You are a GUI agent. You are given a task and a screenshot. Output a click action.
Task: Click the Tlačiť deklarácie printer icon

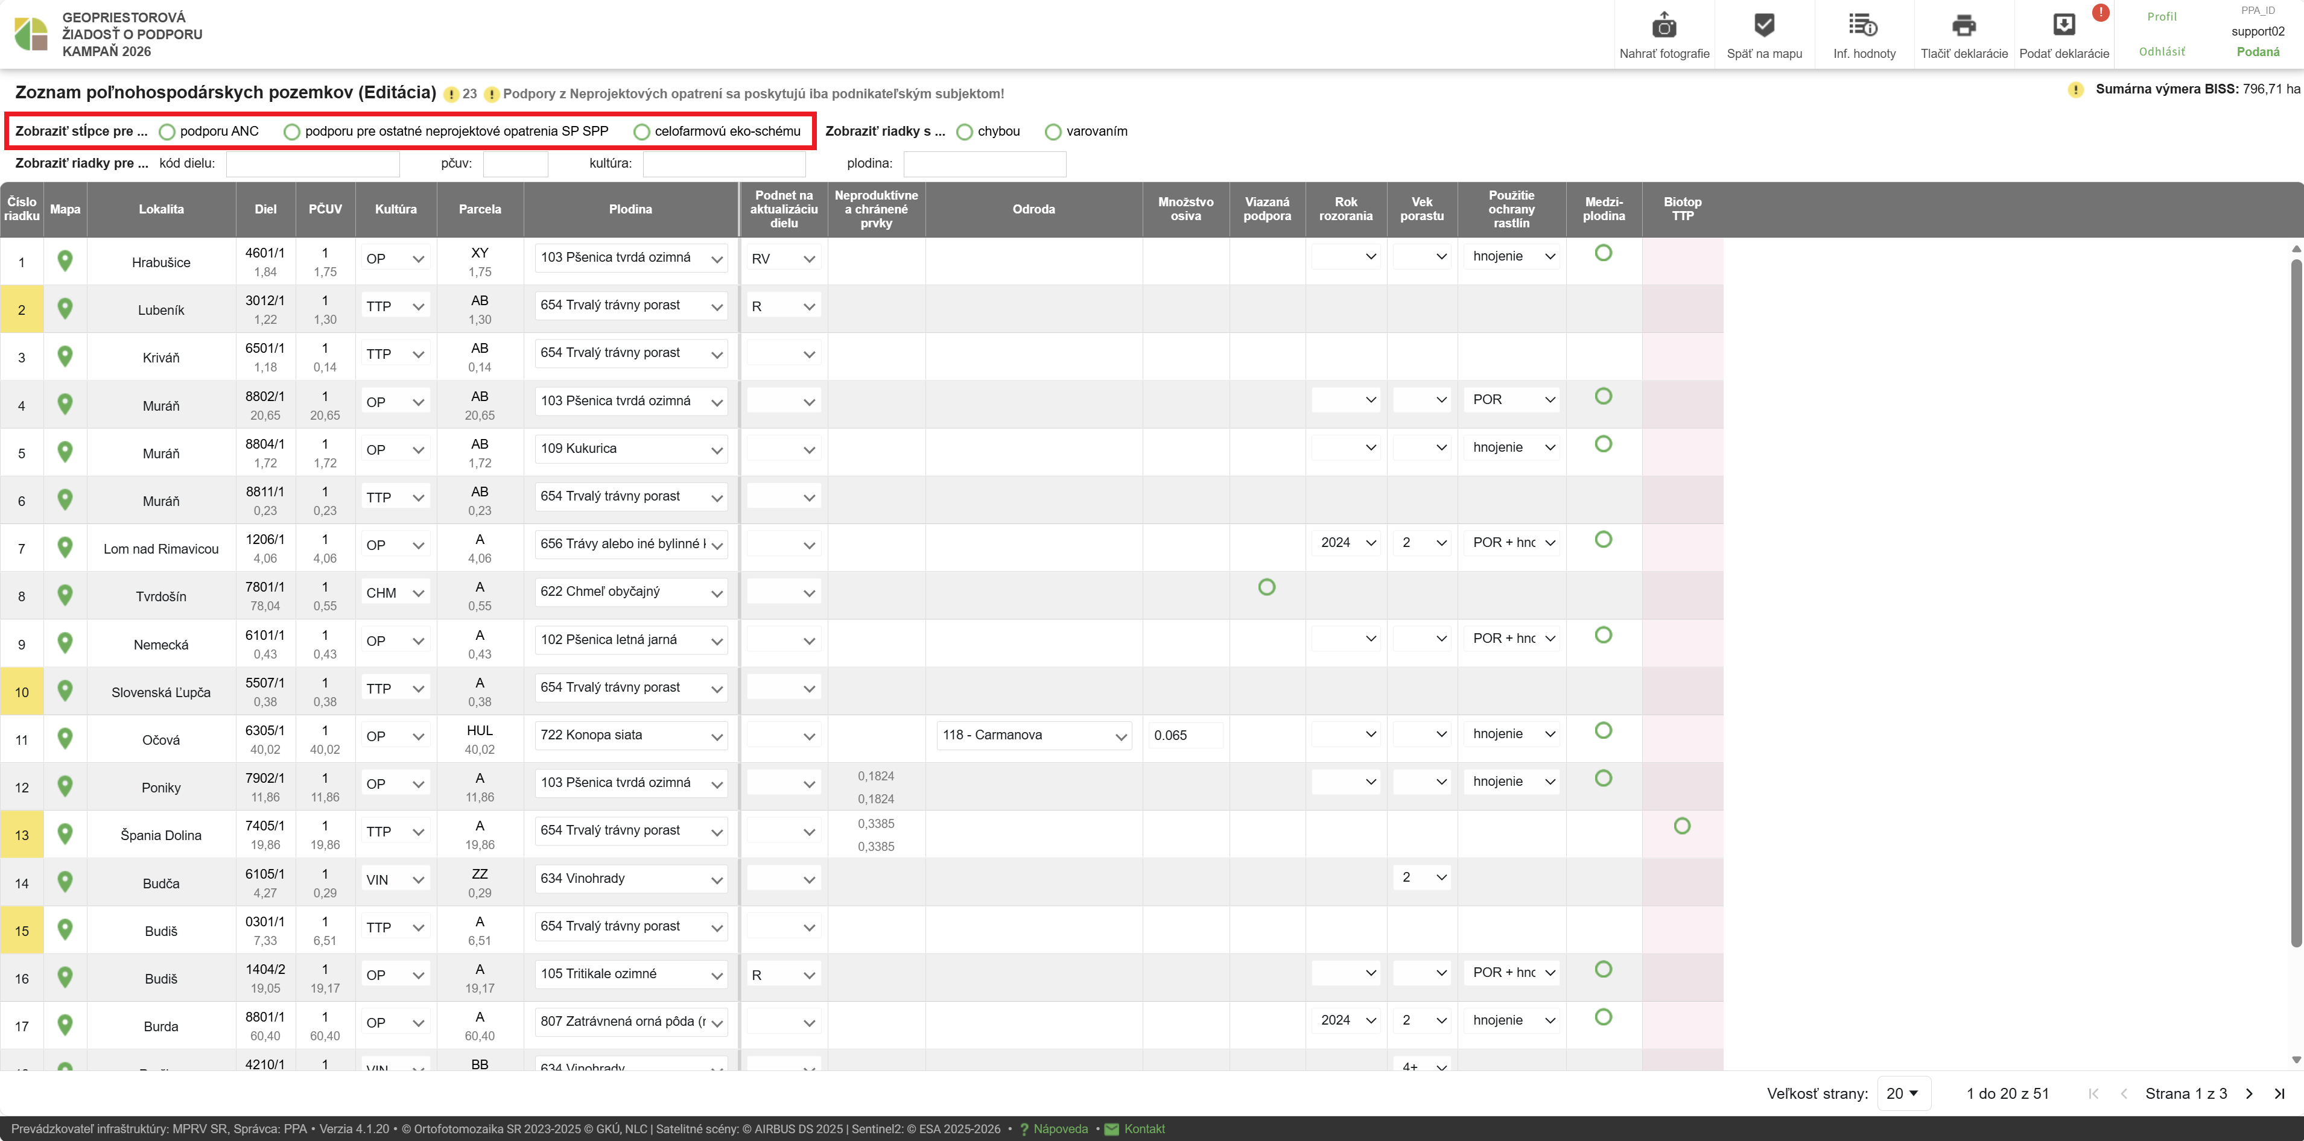coord(1963,26)
